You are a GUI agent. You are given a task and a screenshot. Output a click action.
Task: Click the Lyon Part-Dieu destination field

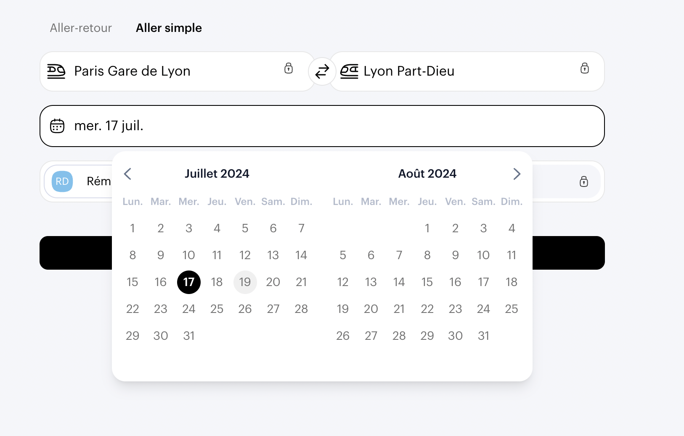(x=463, y=71)
